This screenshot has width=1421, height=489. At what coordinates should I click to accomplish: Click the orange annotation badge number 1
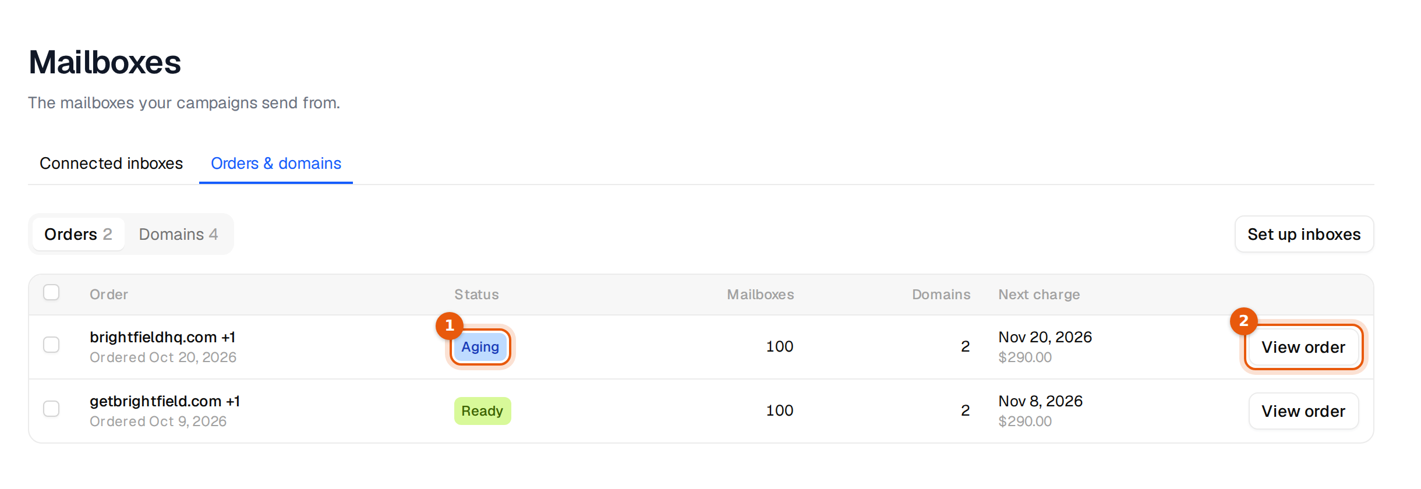[x=449, y=325]
